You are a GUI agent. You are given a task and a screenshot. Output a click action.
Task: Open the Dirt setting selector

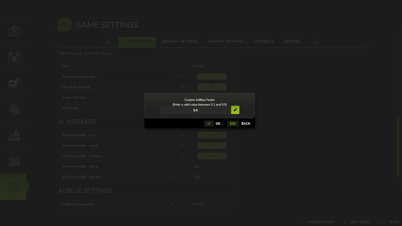coord(197,66)
